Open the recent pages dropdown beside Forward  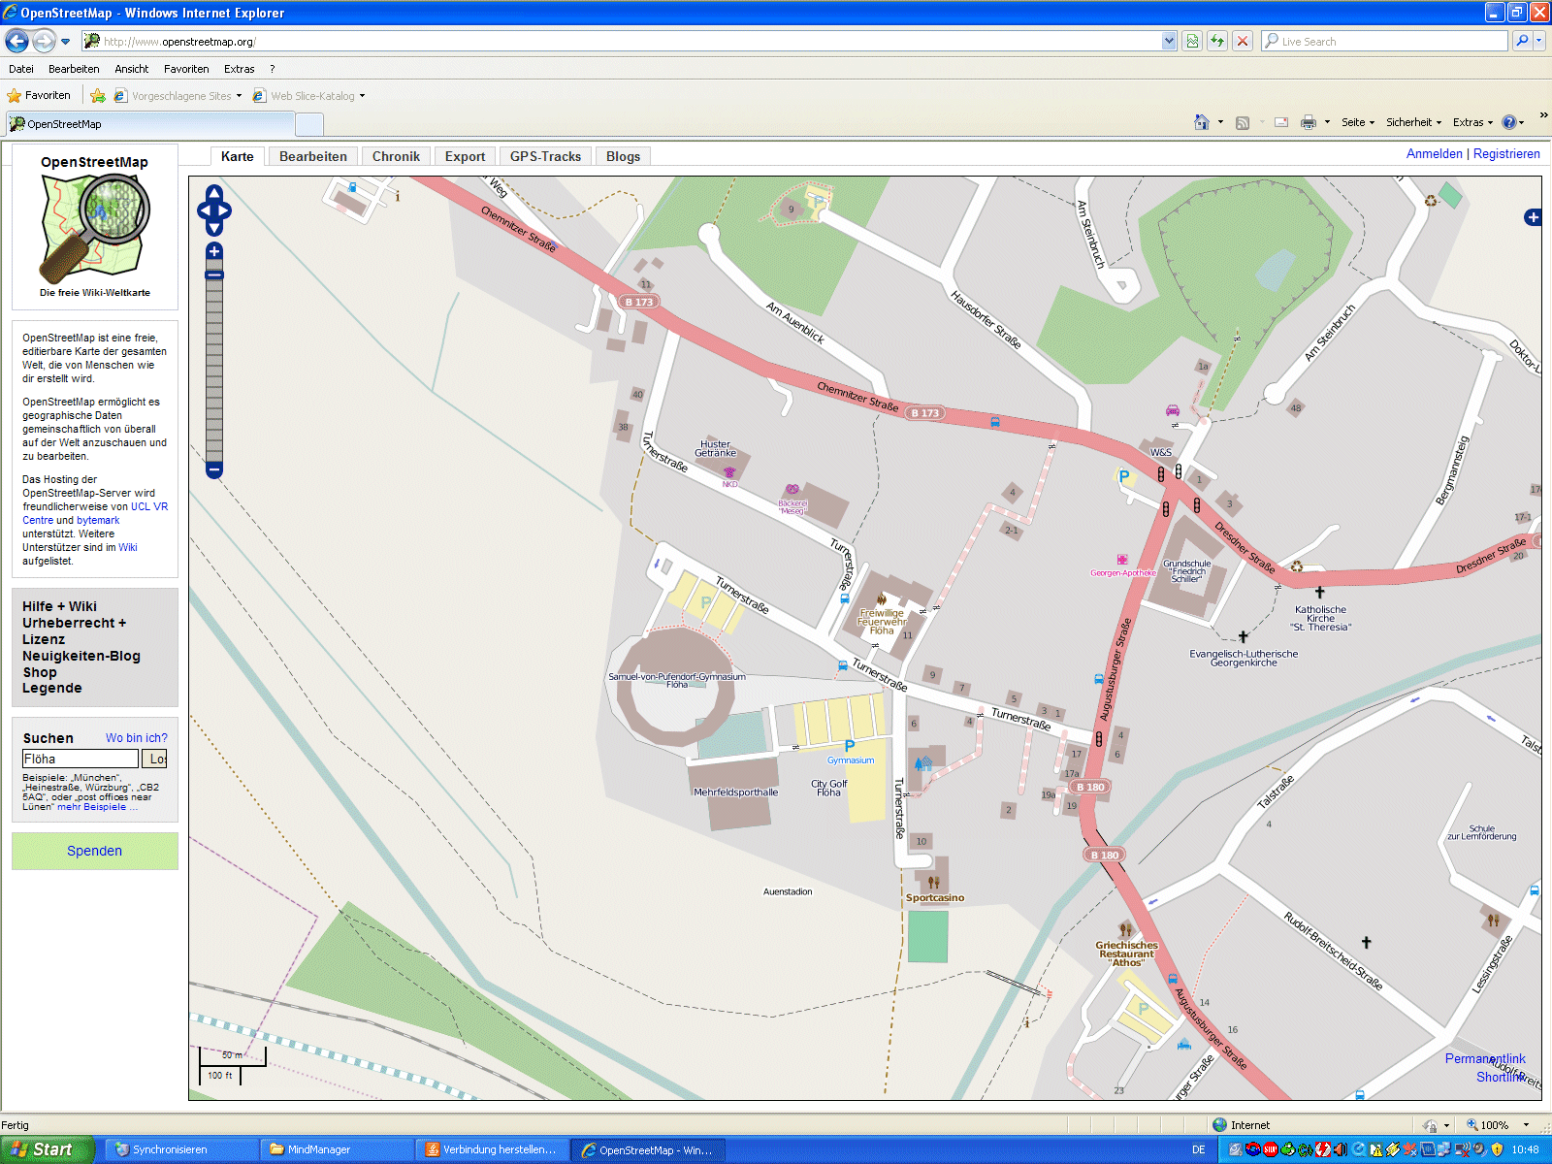coord(66,42)
